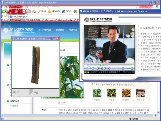Click the 확대보기 enlarge view button
This screenshot has height=121, width=161.
tap(63, 103)
